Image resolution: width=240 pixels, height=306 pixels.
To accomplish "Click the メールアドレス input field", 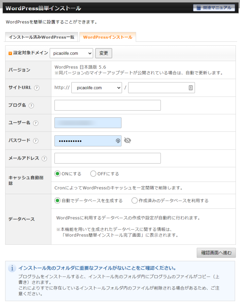I will [x=108, y=158].
